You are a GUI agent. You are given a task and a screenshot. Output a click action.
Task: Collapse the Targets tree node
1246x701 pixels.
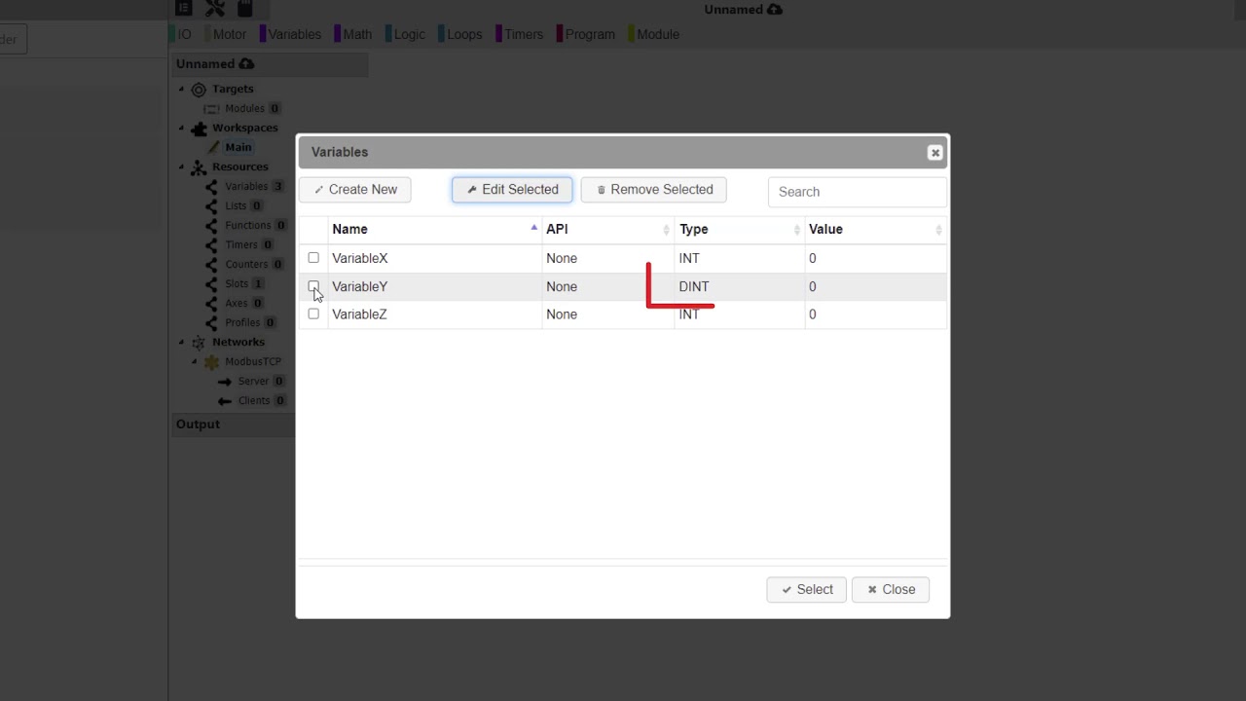click(x=181, y=90)
